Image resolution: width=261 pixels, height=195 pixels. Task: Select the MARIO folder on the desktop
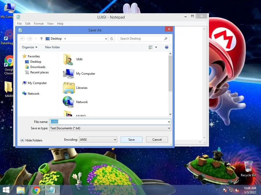(8, 89)
